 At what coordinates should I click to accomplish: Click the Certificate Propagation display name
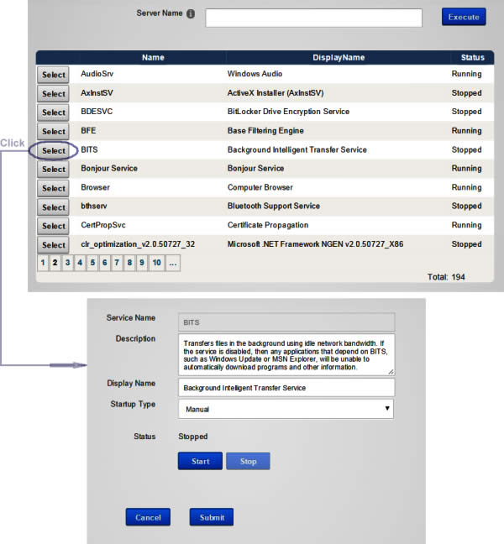point(268,225)
